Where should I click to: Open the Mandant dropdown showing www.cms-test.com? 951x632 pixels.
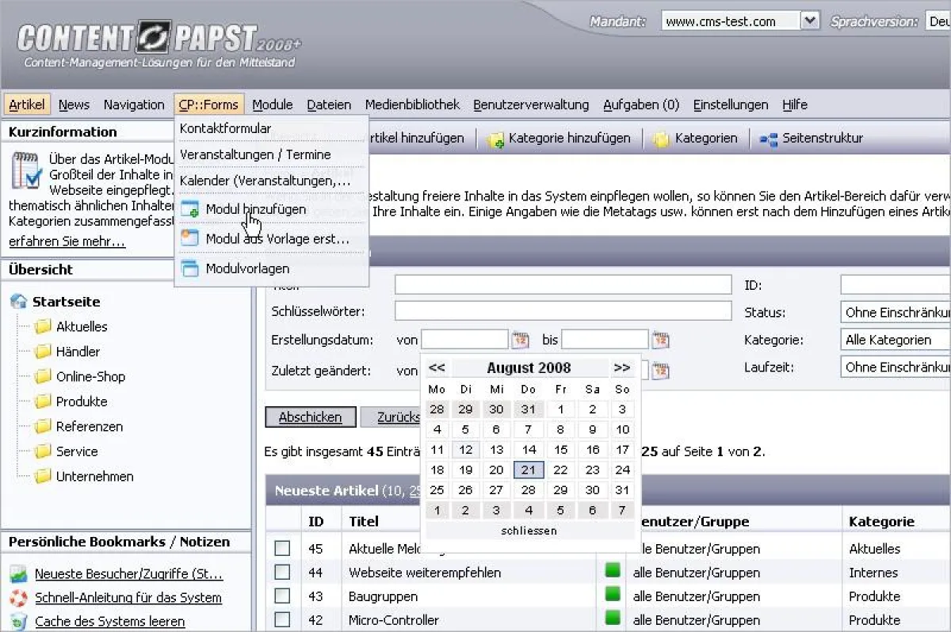click(x=810, y=20)
